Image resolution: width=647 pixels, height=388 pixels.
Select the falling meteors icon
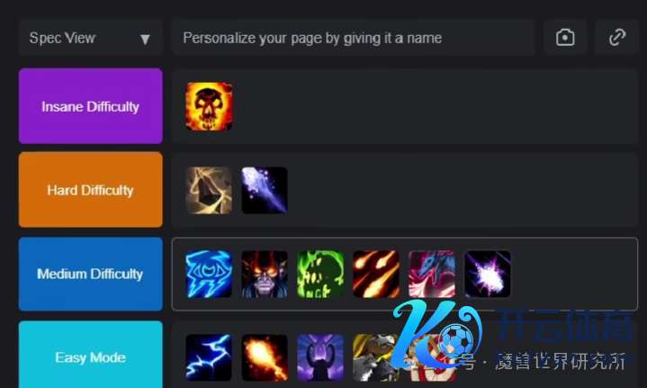pos(376,274)
